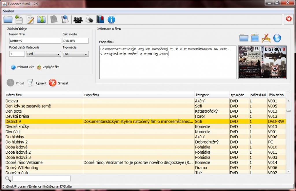Screen dimensions: 296x191
Task: Open the three-people group icon in toolbar
Action: [78, 19]
